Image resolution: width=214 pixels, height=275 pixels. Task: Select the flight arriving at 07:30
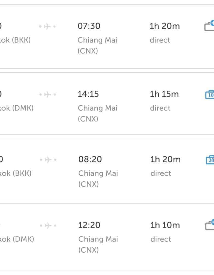pos(89,26)
